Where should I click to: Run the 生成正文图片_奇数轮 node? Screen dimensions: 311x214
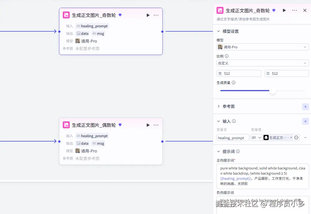[148, 15]
